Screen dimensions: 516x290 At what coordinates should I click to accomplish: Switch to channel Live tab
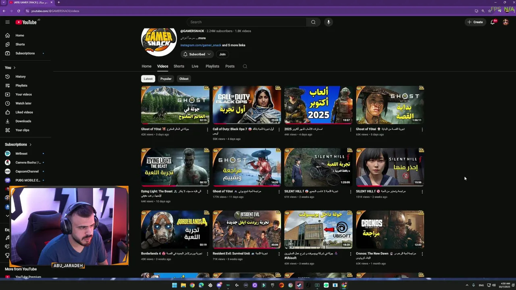(195, 66)
